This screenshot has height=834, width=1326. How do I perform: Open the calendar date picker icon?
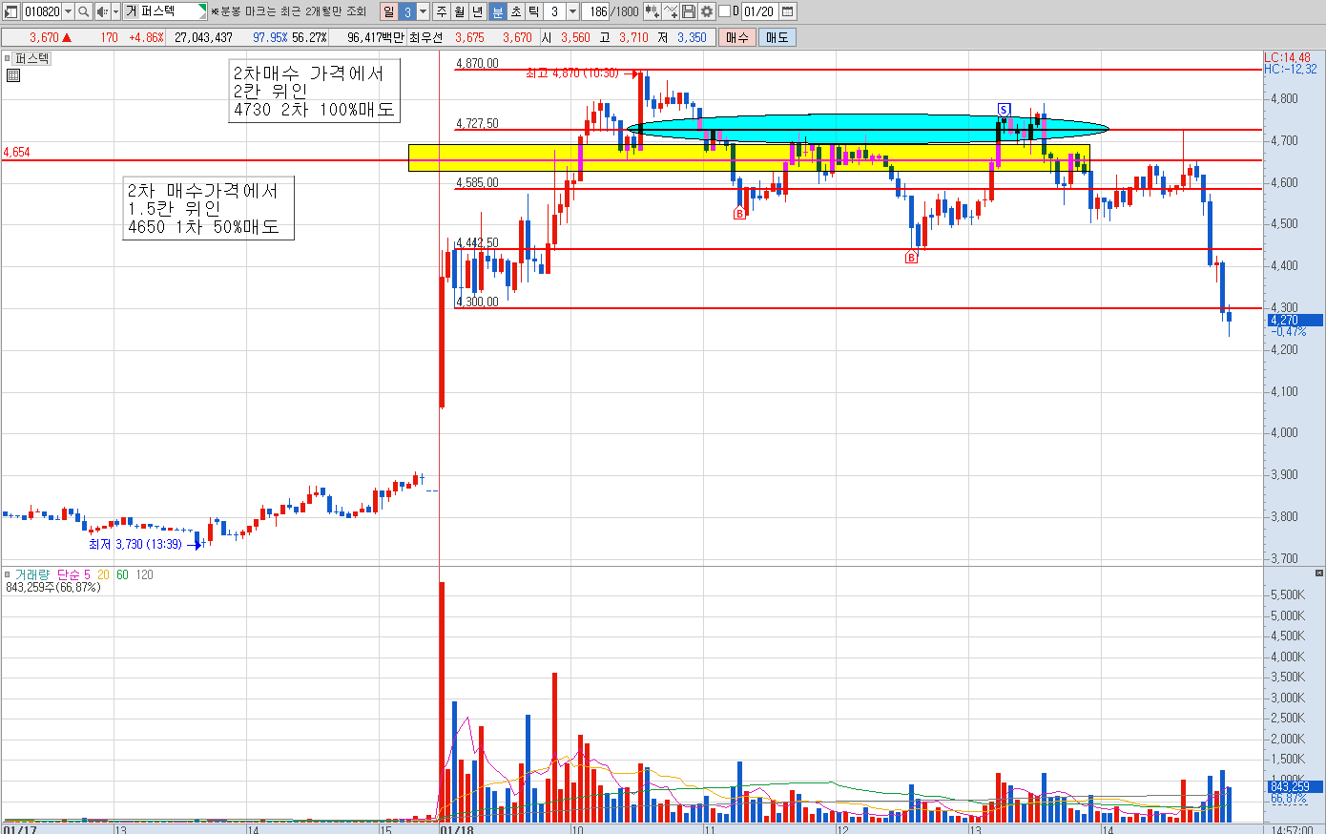pyautogui.click(x=788, y=11)
